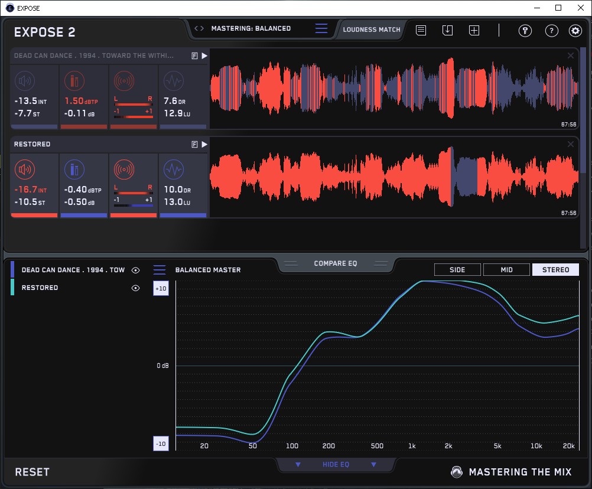Click true peak icon on Restored track
The height and width of the screenshot is (489, 592).
pyautogui.click(x=74, y=169)
